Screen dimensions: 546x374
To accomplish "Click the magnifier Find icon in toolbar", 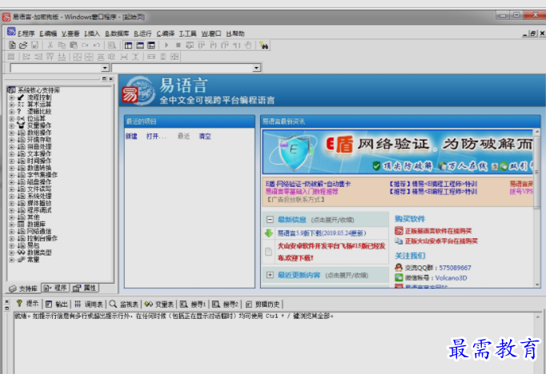I will (112, 46).
